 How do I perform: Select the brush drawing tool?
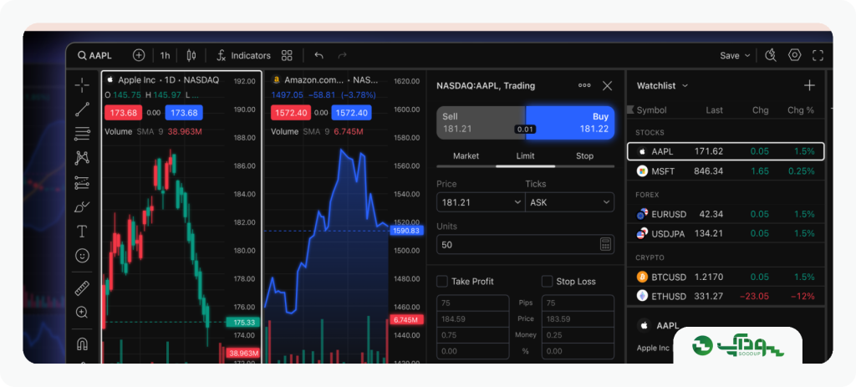coord(82,206)
